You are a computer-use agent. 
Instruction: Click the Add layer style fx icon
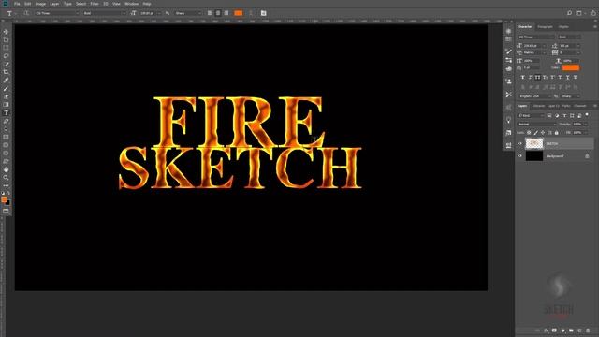(x=546, y=330)
